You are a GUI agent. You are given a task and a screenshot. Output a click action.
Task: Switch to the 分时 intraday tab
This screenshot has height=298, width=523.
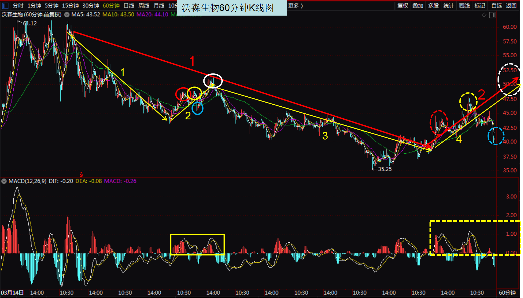click(18, 6)
